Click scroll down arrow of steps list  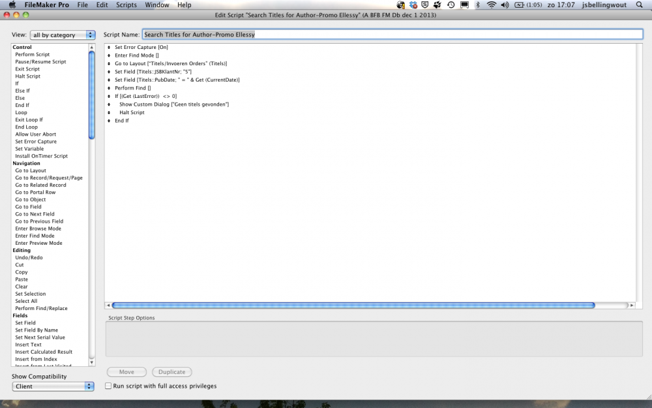click(91, 362)
